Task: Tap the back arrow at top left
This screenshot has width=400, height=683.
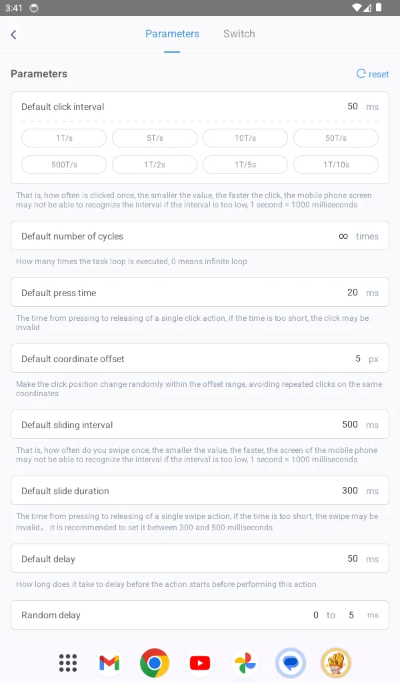Action: (x=13, y=34)
